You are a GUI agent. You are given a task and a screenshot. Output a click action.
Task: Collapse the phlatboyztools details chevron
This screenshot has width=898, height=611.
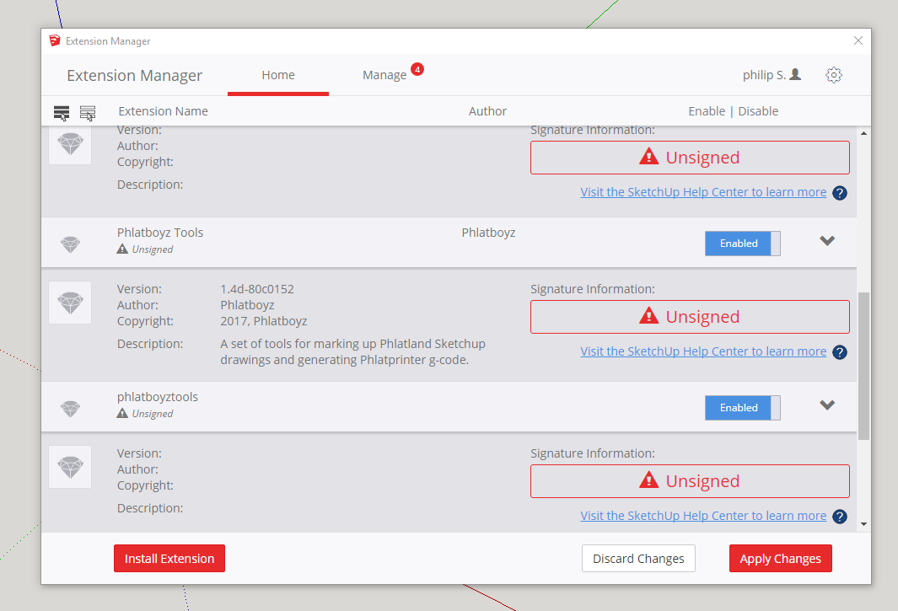[827, 405]
